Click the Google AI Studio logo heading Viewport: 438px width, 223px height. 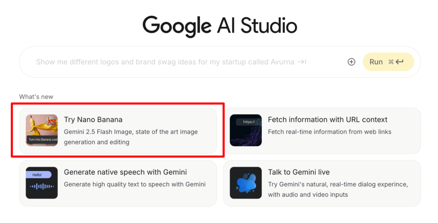point(219,25)
